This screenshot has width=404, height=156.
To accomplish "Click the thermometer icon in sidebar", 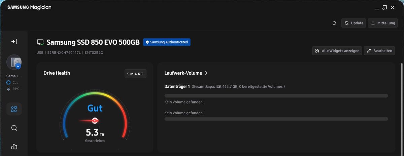I will (x=8, y=89).
